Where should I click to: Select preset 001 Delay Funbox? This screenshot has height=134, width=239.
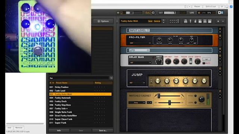(80, 87)
